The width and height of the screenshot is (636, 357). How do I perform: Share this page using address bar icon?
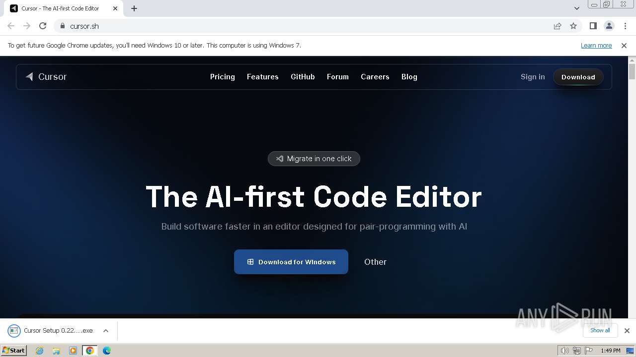click(x=557, y=26)
